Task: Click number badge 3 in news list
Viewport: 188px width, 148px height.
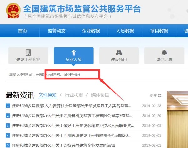Action: (8, 125)
